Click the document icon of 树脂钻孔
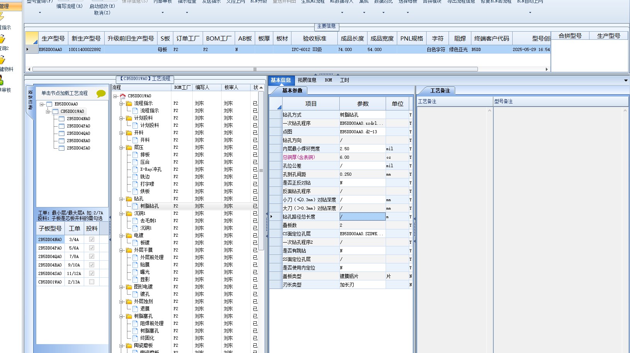Image resolution: width=630 pixels, height=353 pixels. tap(135, 206)
